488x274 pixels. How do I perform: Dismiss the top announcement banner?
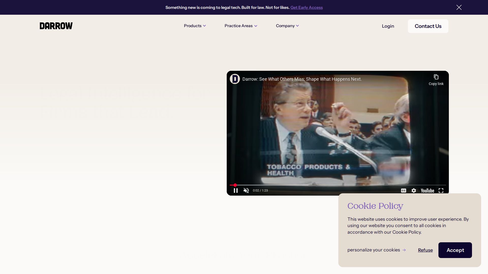pos(459,7)
